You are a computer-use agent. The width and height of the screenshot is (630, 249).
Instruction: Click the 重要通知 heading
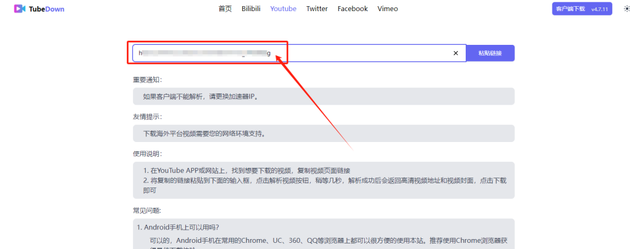pos(148,80)
